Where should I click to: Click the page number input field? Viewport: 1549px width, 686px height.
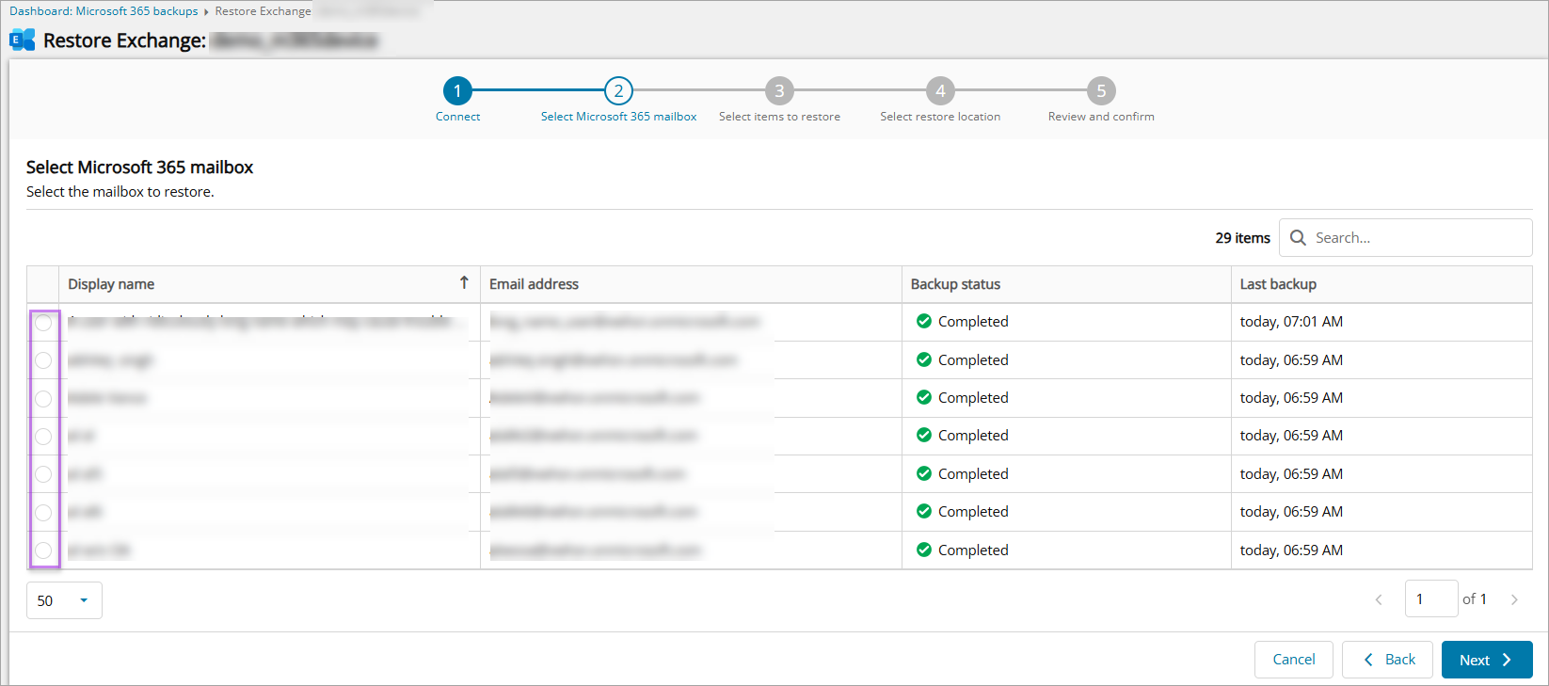point(1430,599)
